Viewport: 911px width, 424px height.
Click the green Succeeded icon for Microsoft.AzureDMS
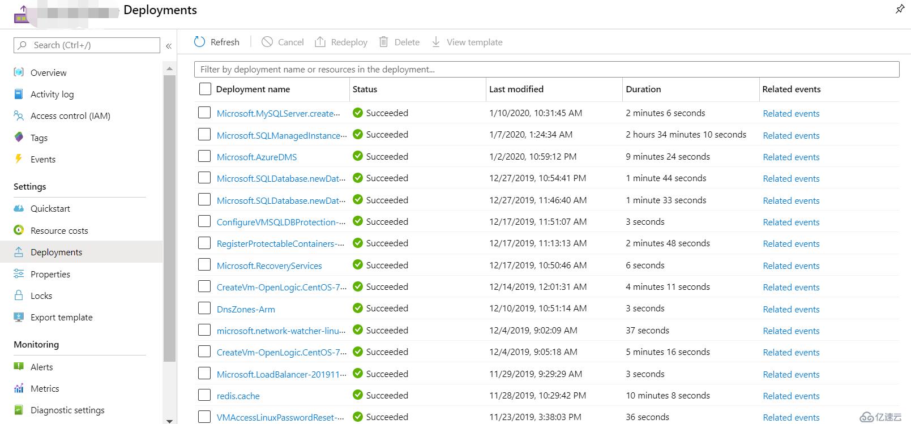358,156
